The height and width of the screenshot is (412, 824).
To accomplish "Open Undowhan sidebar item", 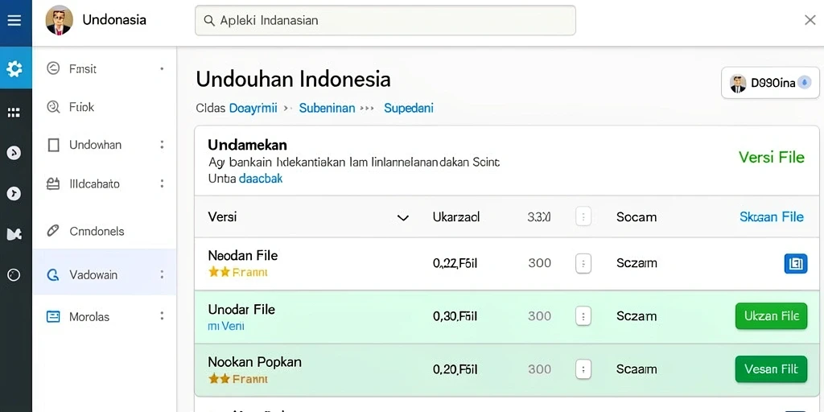I will click(105, 145).
